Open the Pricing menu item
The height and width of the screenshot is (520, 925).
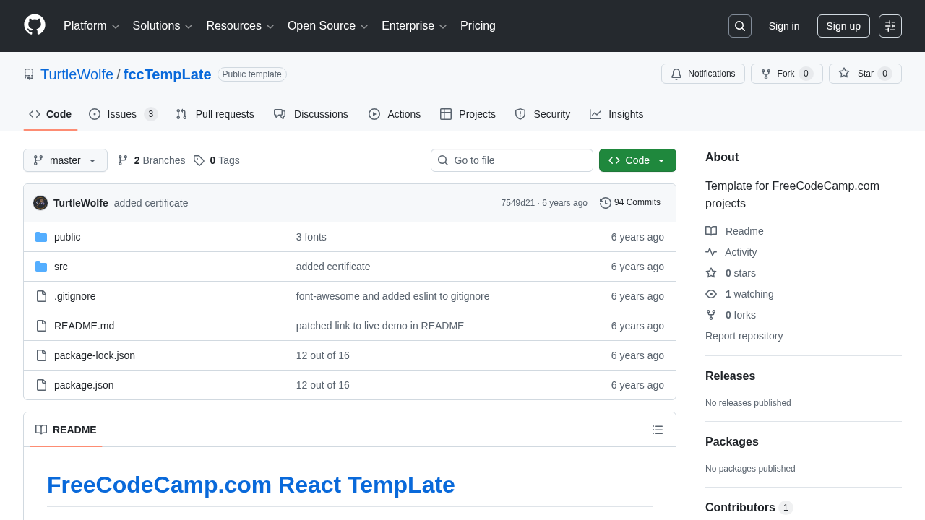(478, 26)
